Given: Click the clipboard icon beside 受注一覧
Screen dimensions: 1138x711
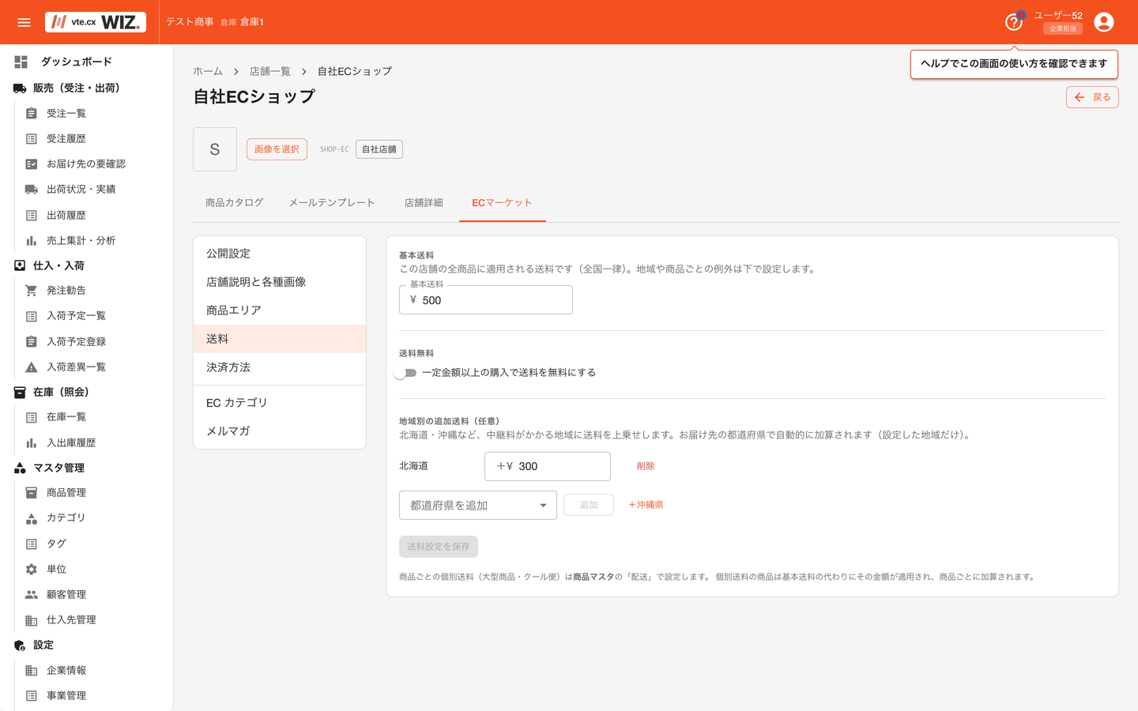Looking at the screenshot, I should [32, 114].
